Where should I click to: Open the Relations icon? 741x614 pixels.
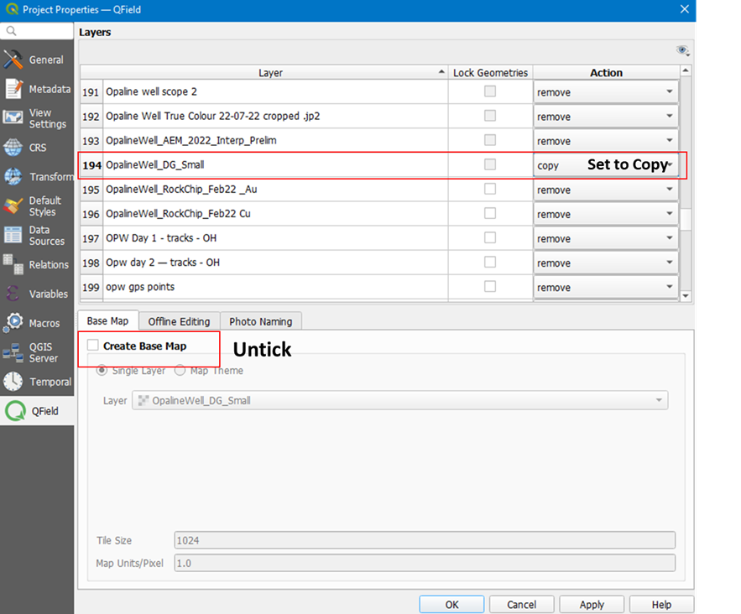click(13, 264)
